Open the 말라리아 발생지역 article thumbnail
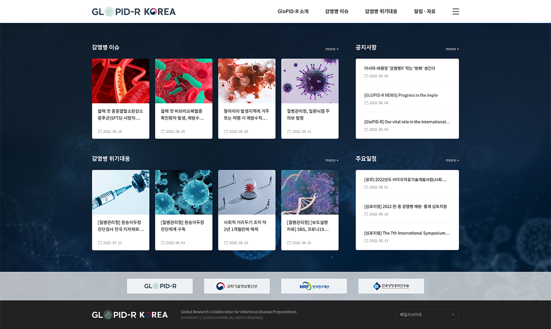The height and width of the screenshot is (329, 551). pos(247,81)
